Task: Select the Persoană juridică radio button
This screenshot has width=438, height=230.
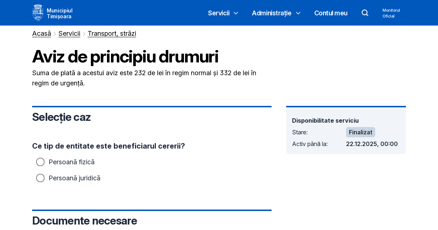Action: [x=40, y=178]
